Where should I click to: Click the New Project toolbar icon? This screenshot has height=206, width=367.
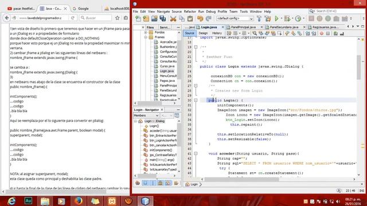pos(146,18)
